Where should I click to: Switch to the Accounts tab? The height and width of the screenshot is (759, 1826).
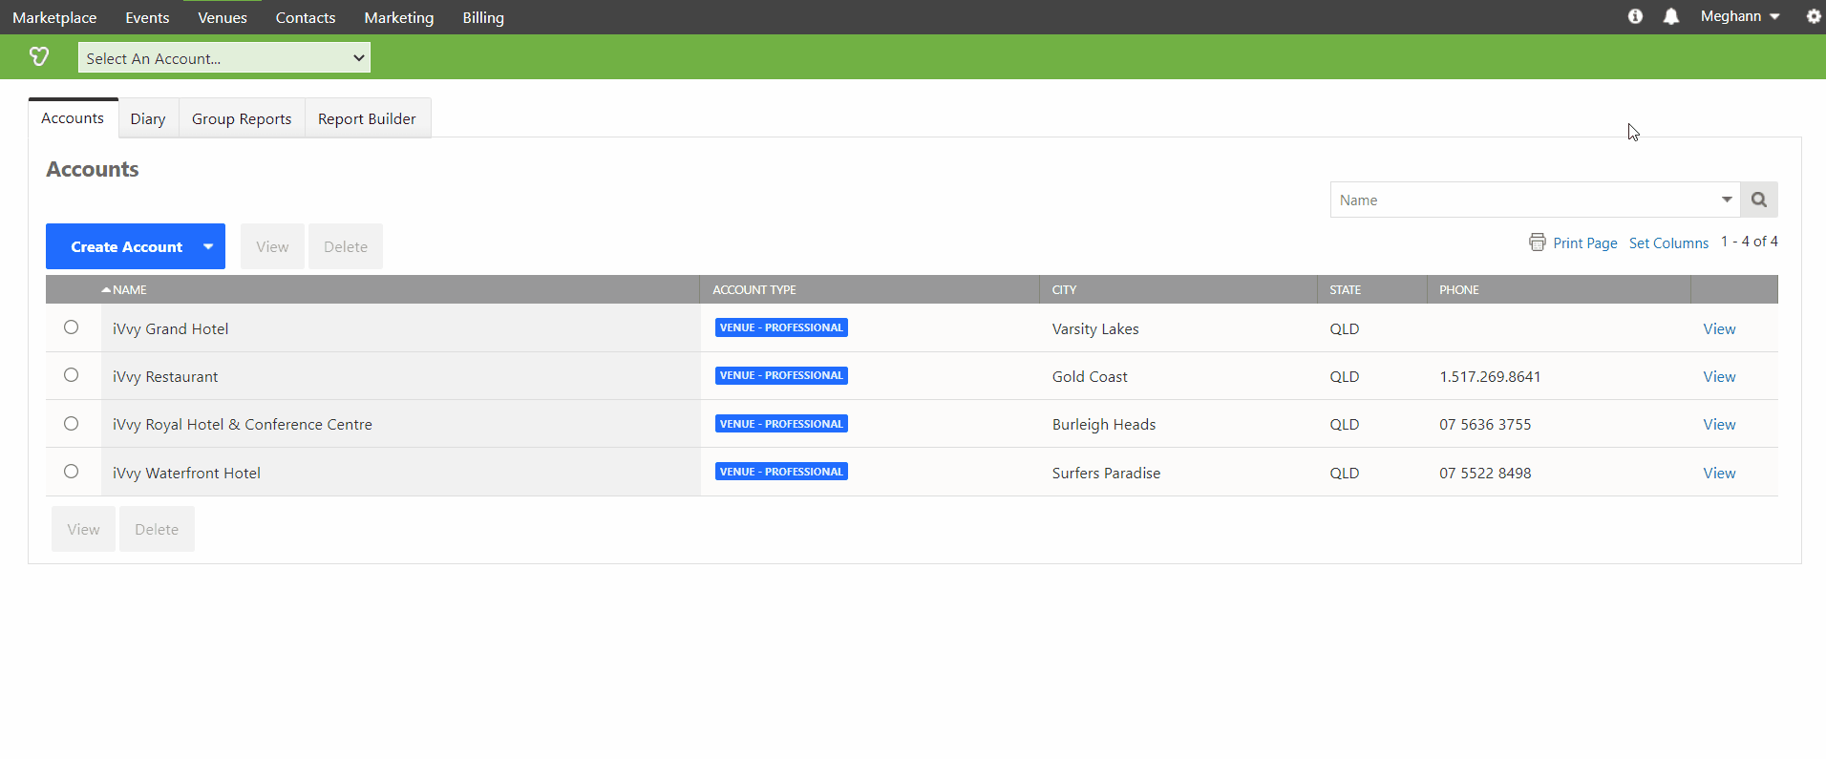point(73,118)
